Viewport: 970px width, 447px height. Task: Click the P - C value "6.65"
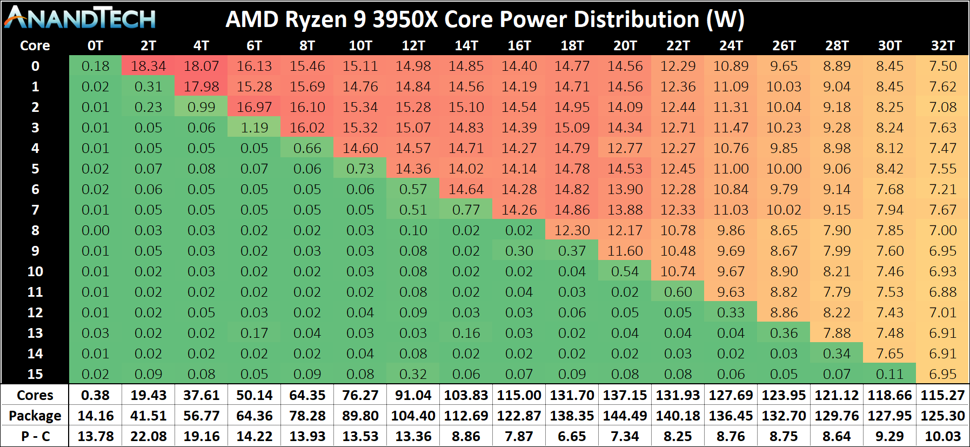[572, 436]
